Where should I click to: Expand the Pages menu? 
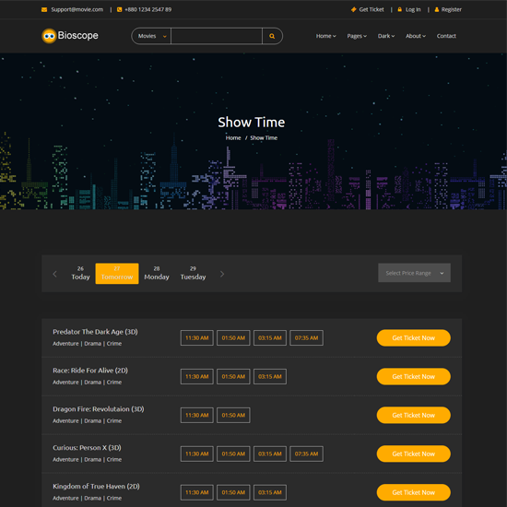coord(357,36)
